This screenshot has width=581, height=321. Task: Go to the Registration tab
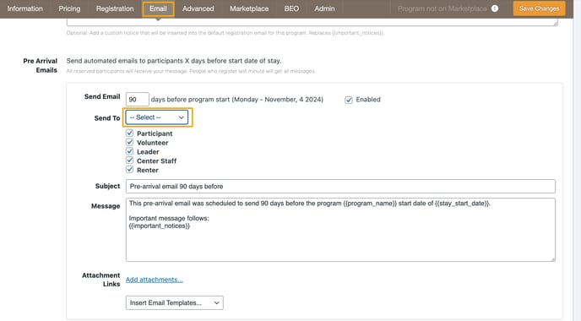pos(115,8)
